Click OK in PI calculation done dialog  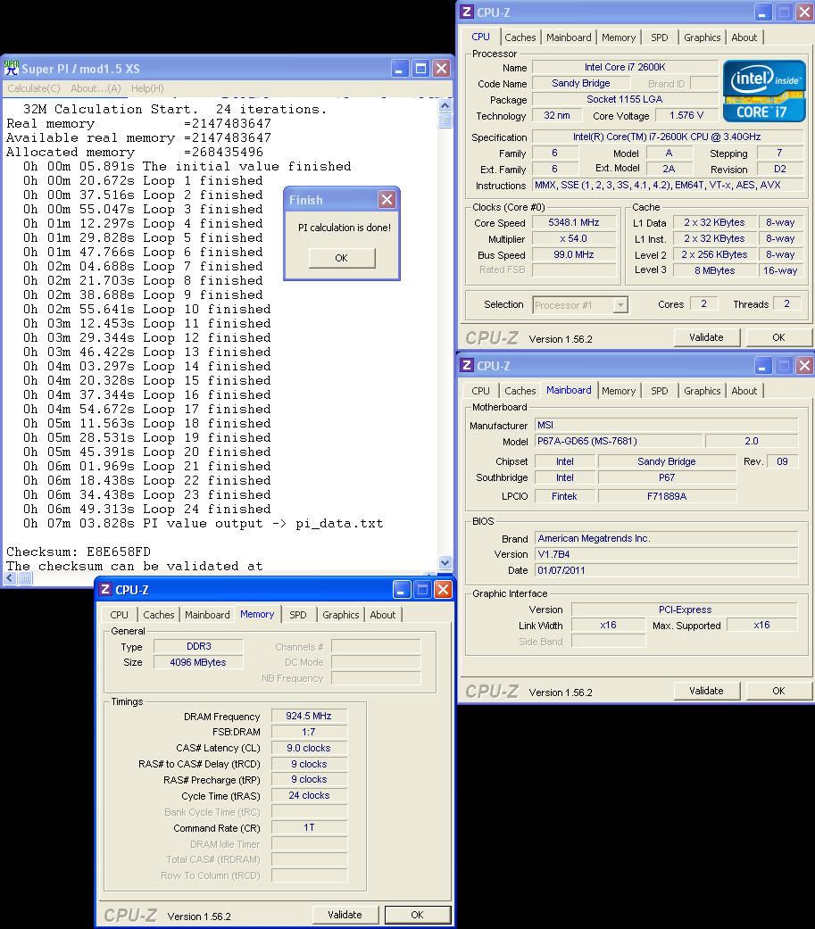tap(341, 258)
